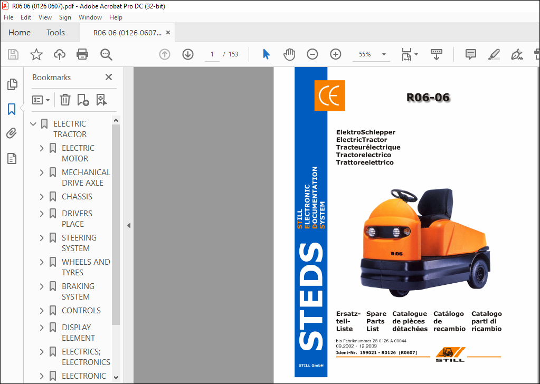Open the Edit menu
This screenshot has width=540, height=384.
(x=26, y=17)
